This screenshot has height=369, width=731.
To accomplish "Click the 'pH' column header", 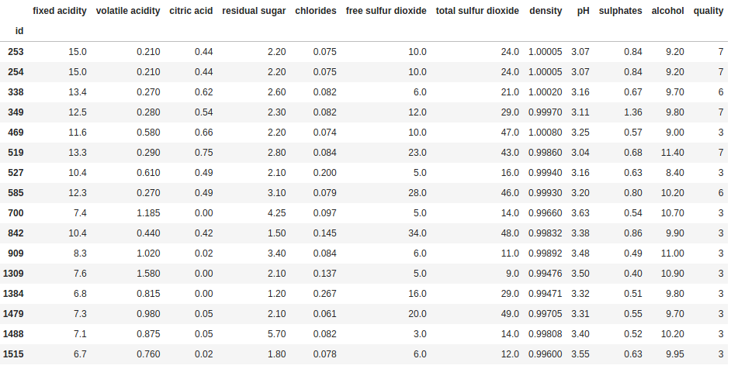I will (583, 12).
